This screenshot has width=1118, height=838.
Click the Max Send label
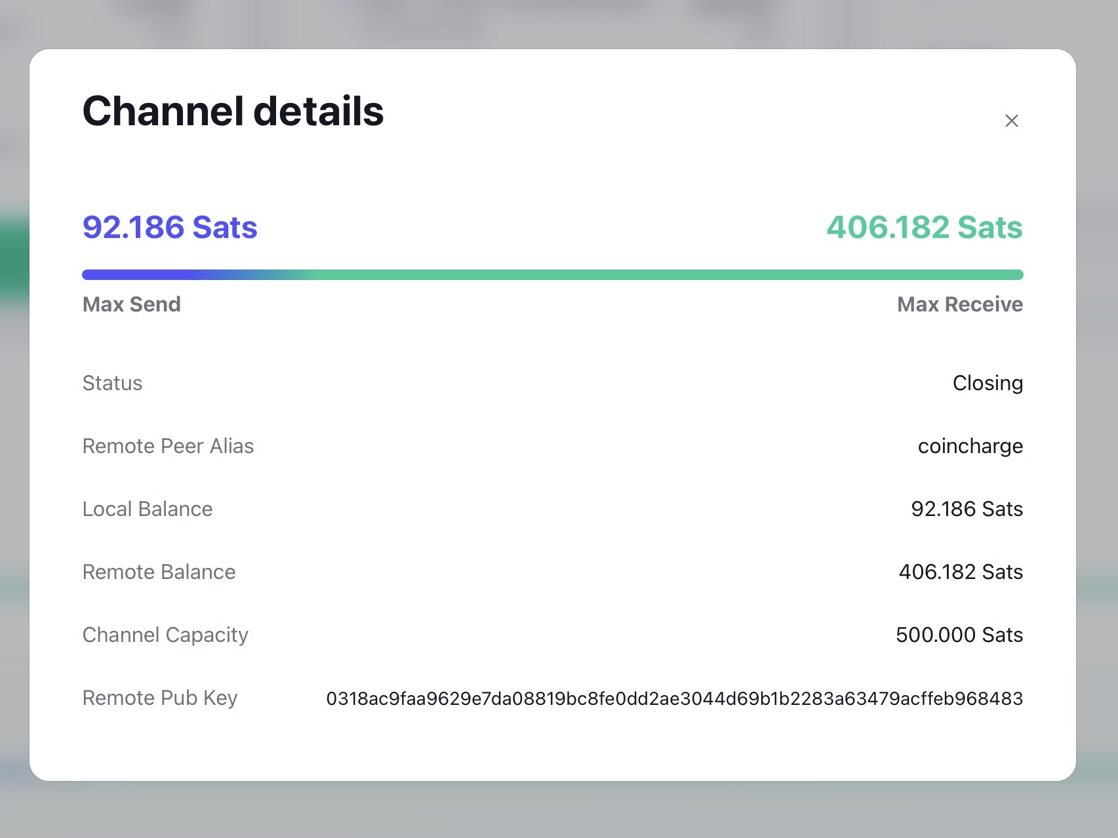132,304
